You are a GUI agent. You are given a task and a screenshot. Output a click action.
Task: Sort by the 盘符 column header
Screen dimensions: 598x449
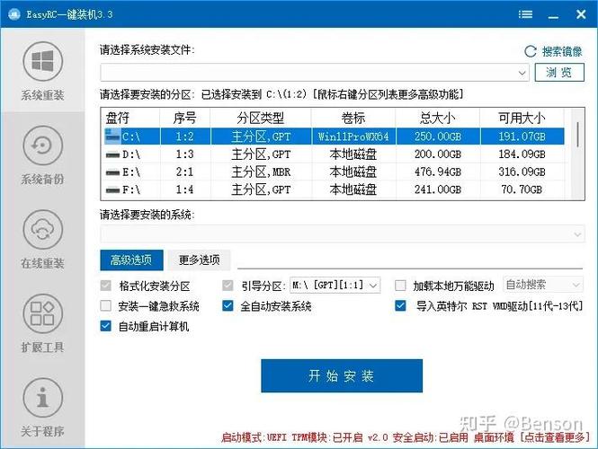tap(130, 118)
